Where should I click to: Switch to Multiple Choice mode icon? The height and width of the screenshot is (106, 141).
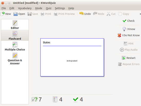coord(15,45)
